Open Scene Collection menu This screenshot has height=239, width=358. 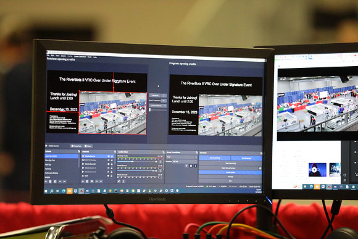pyautogui.click(x=80, y=57)
